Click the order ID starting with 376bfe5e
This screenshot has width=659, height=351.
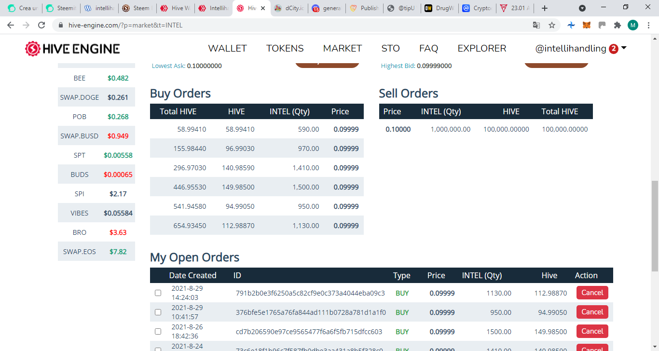[311, 312]
